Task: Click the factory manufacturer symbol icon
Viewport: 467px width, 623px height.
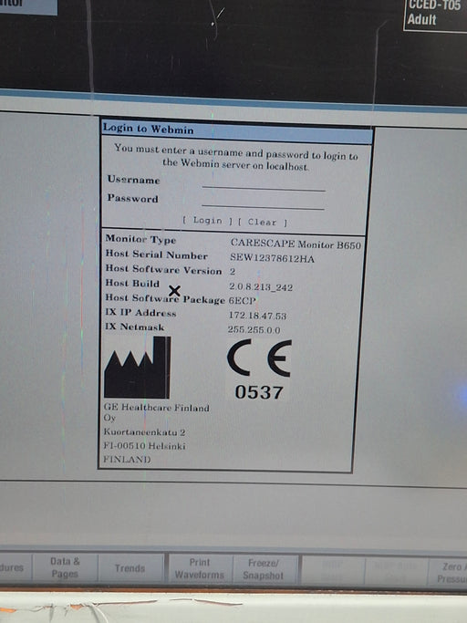Action: (138, 368)
